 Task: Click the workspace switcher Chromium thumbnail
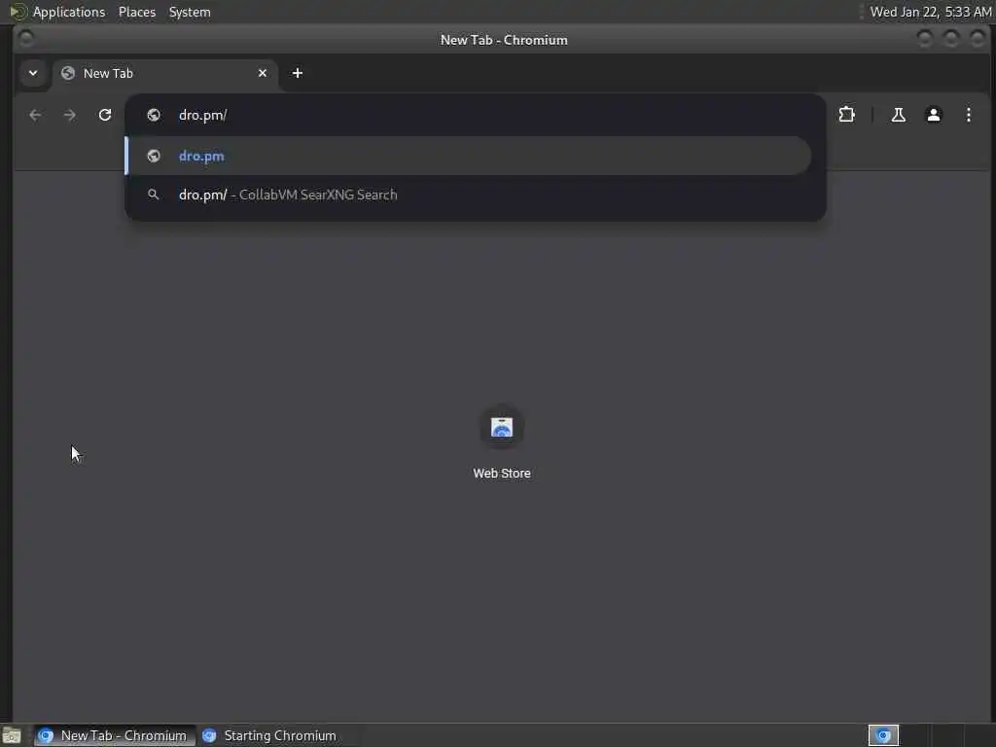pyautogui.click(x=883, y=735)
